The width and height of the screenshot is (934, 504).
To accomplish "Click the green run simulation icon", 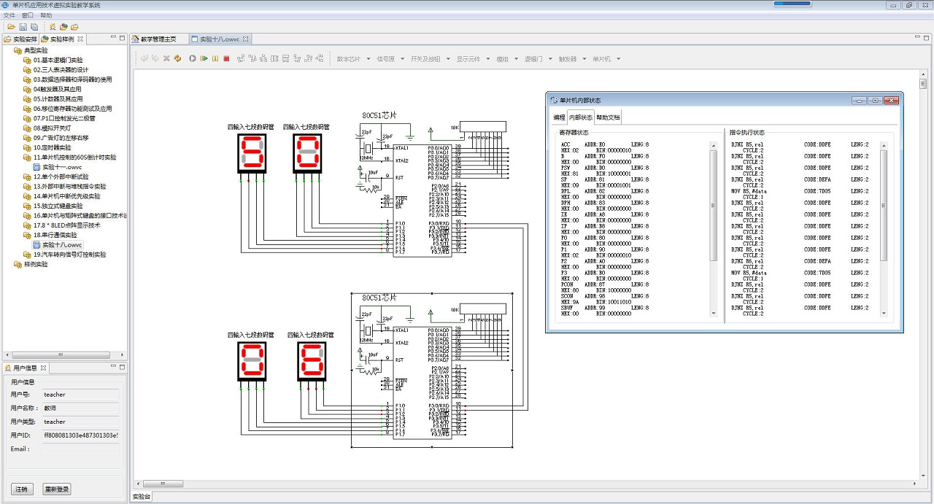I will pos(204,58).
